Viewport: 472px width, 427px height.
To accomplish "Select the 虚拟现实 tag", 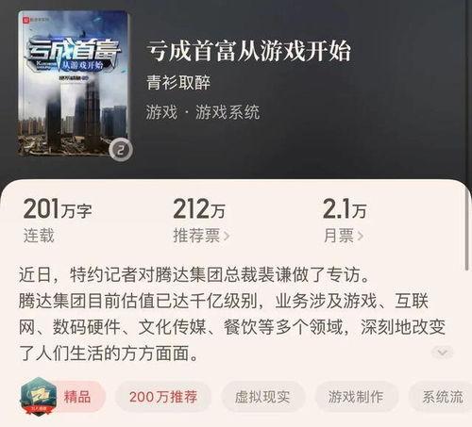I will tap(262, 397).
